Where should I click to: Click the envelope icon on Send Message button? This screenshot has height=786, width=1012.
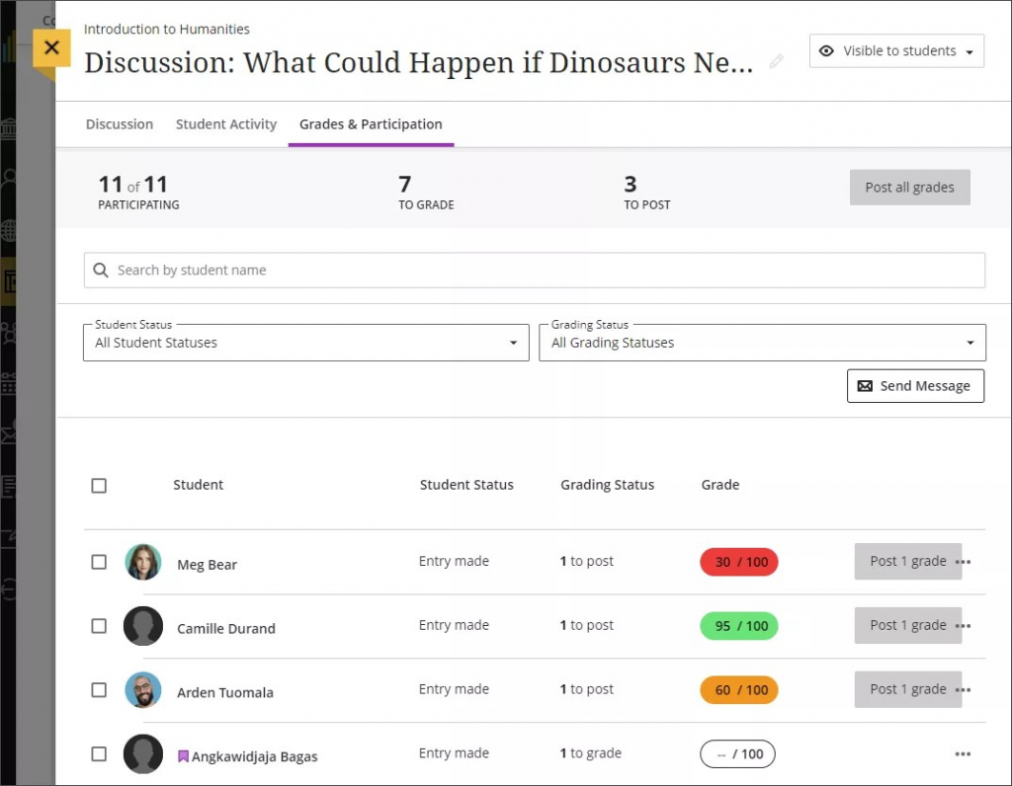click(868, 385)
